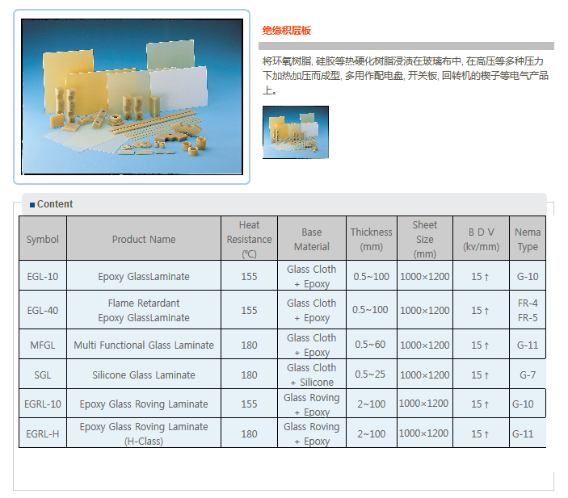Click the Multi Functional Glass Laminate name
This screenshot has height=498, width=568.
(x=144, y=345)
